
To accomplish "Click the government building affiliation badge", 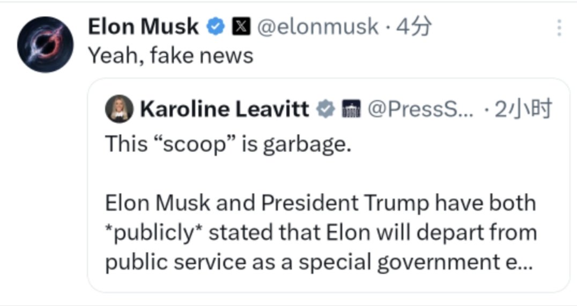I will (x=349, y=109).
